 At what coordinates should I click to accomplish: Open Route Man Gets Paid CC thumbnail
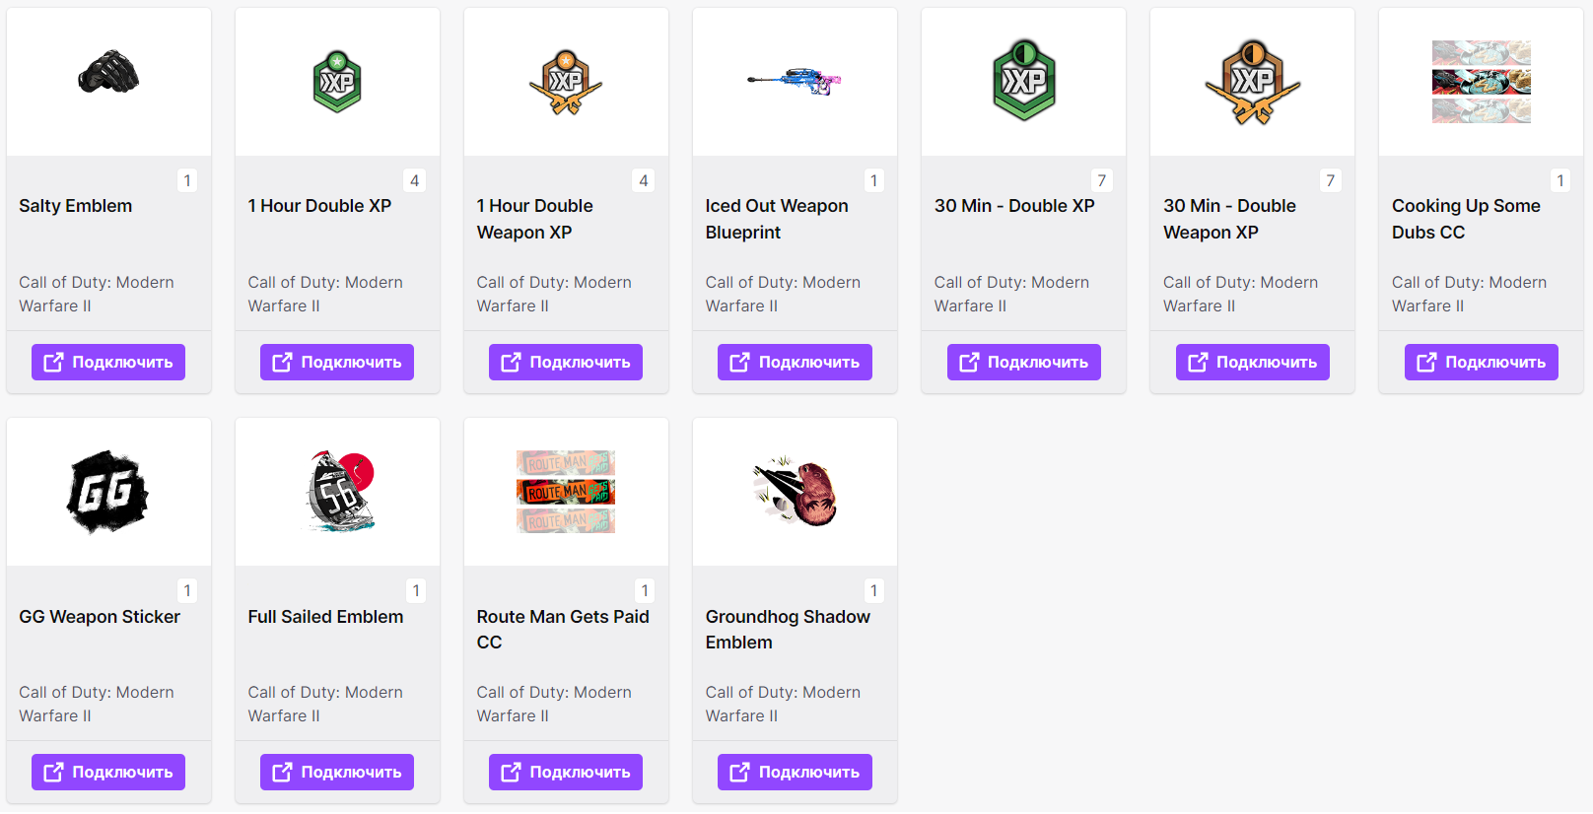coord(566,492)
